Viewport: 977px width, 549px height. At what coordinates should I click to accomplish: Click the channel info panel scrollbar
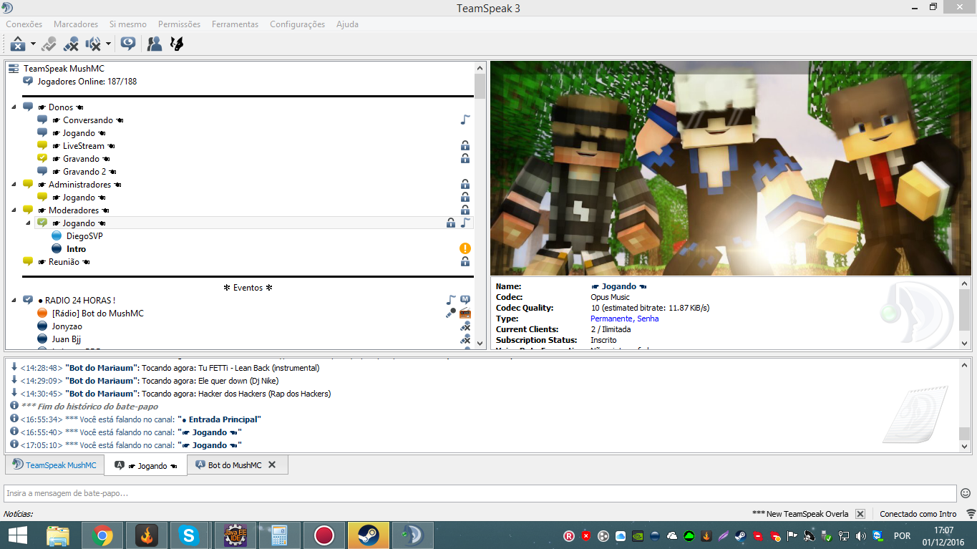965,314
